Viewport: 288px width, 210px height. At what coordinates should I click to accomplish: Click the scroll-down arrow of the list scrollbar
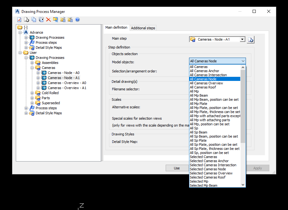[243, 184]
